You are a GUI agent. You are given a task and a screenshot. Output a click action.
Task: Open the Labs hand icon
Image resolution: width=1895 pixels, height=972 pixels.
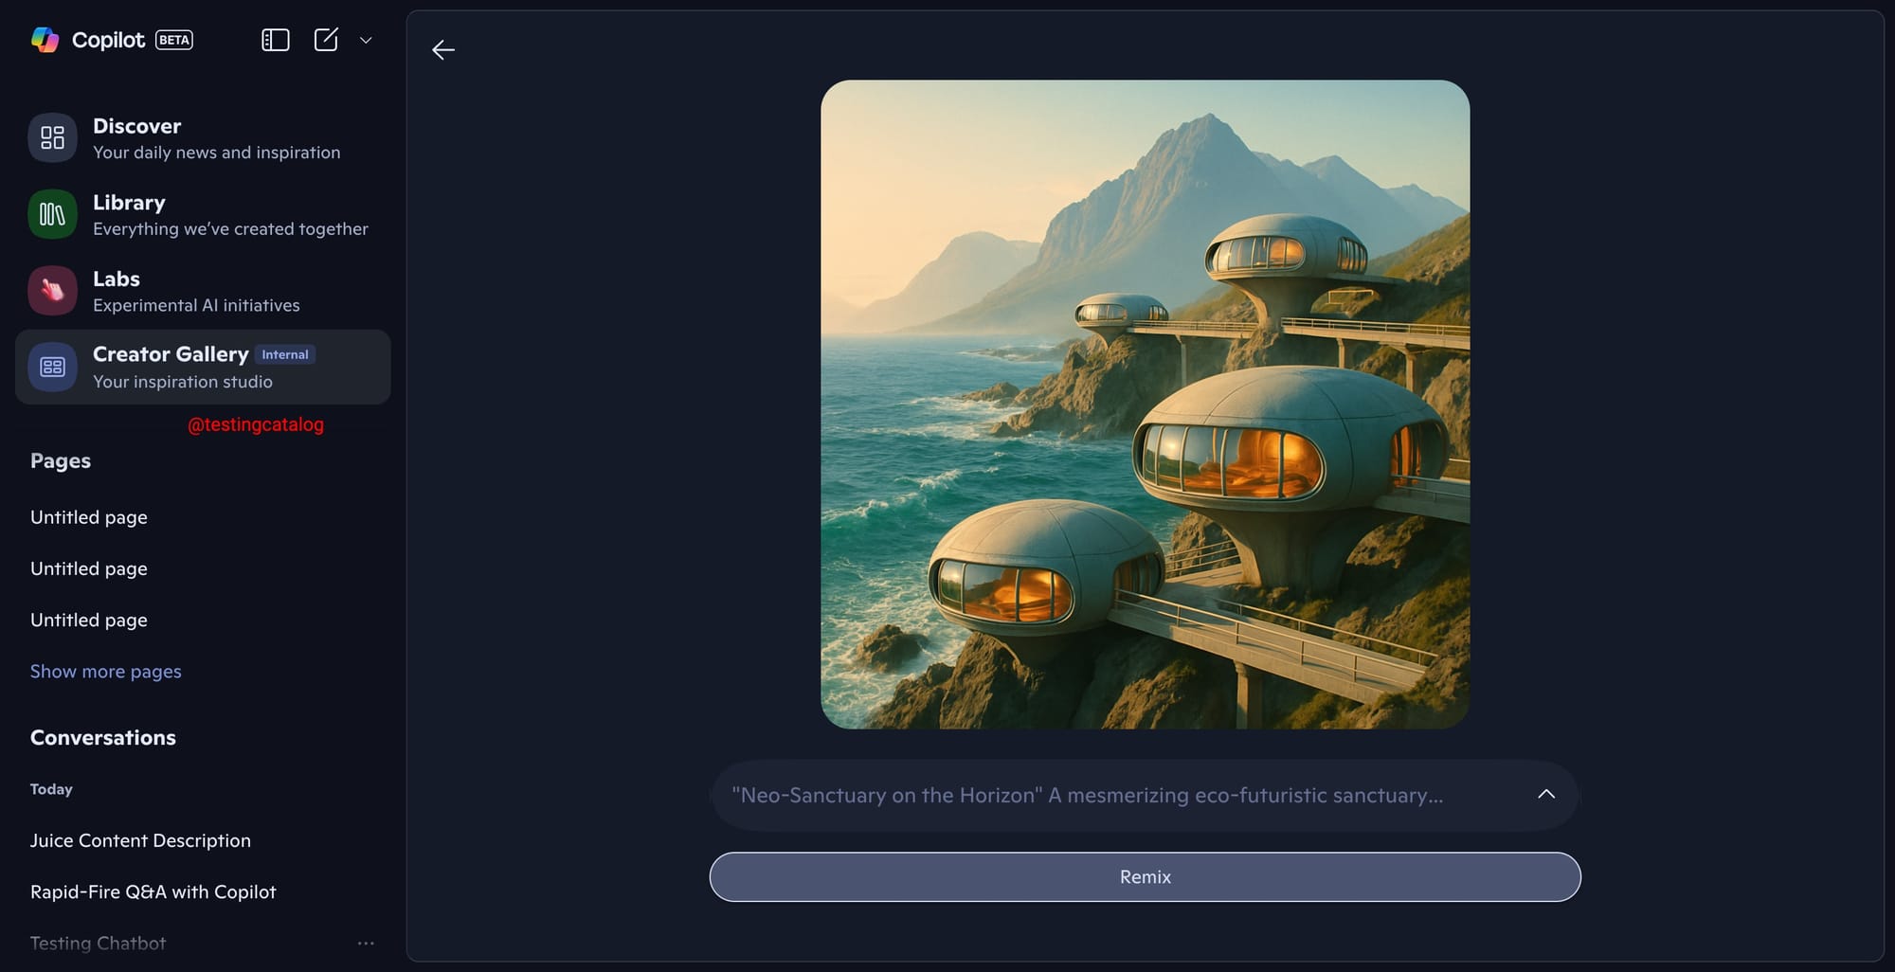click(x=52, y=291)
